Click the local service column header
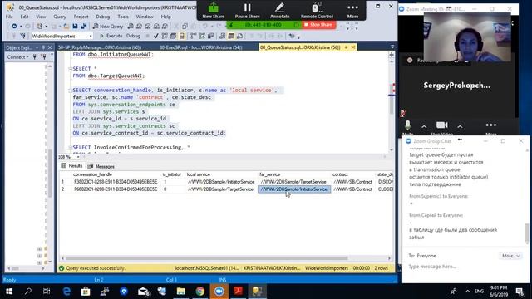 [x=221, y=174]
